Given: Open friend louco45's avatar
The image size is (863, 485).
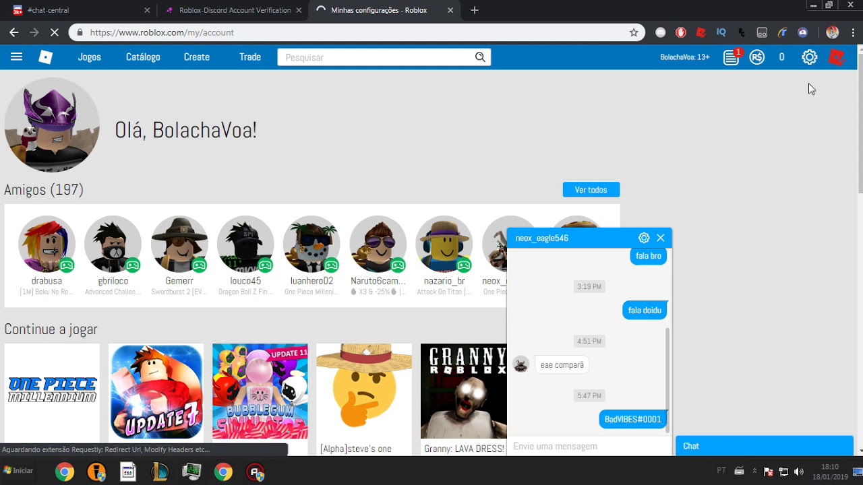Looking at the screenshot, I should tap(245, 244).
